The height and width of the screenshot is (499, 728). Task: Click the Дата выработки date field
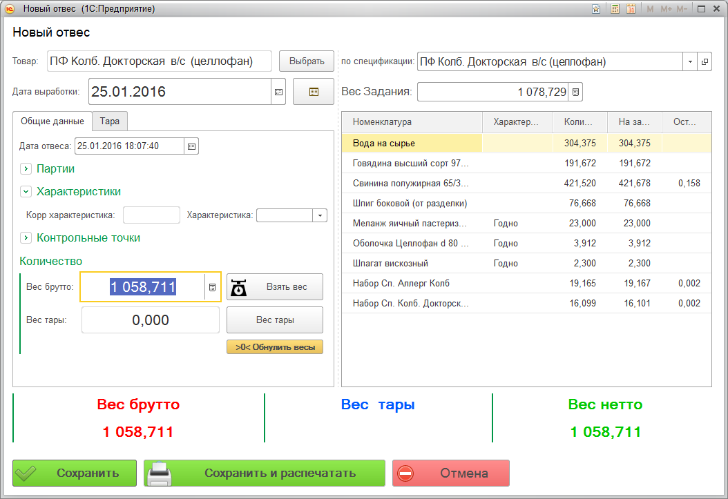180,92
